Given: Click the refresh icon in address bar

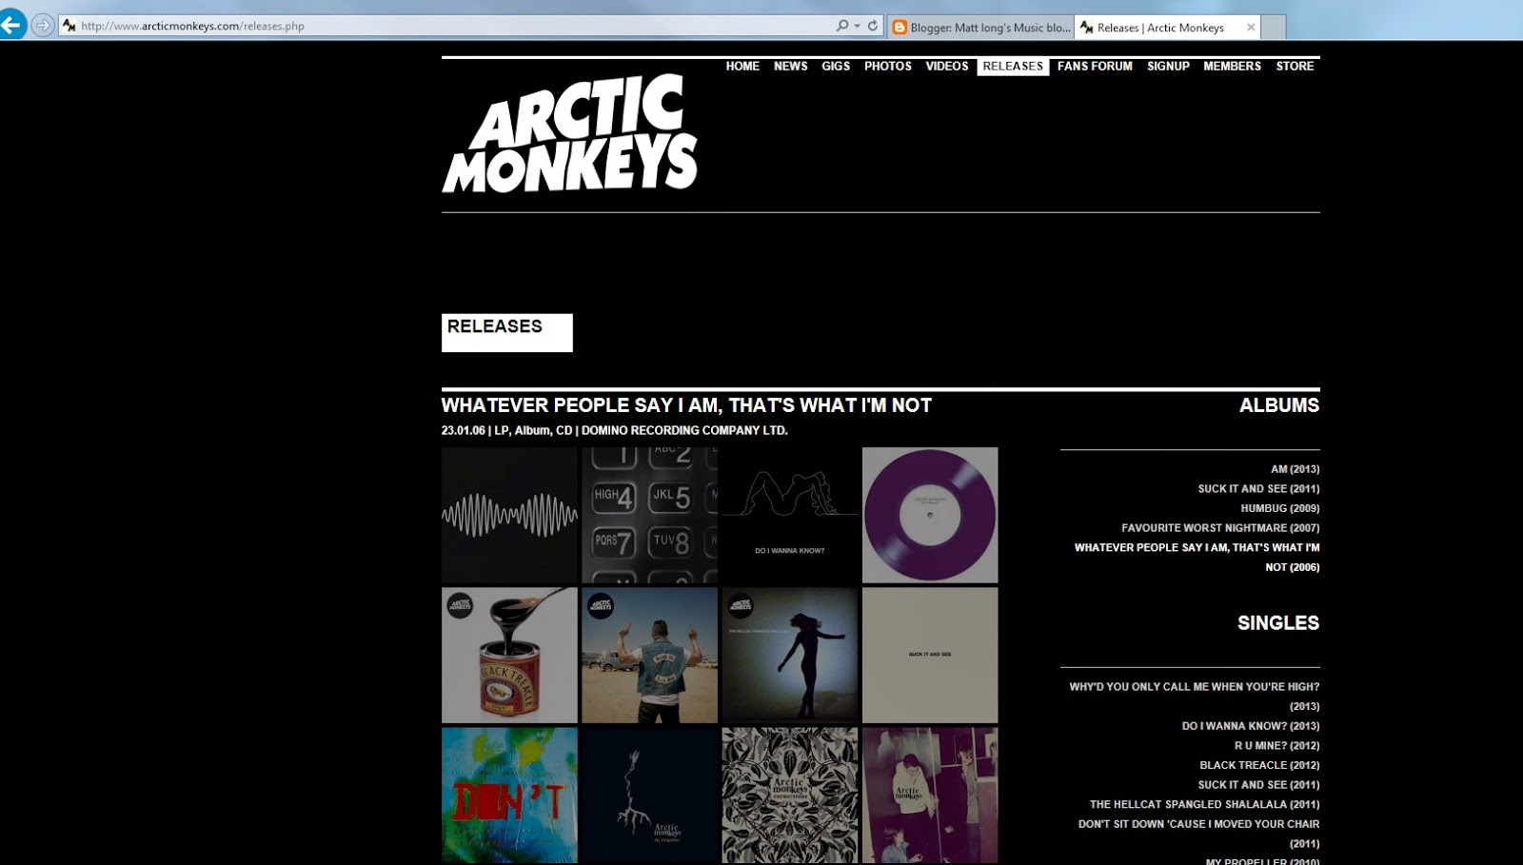Looking at the screenshot, I should 873,26.
